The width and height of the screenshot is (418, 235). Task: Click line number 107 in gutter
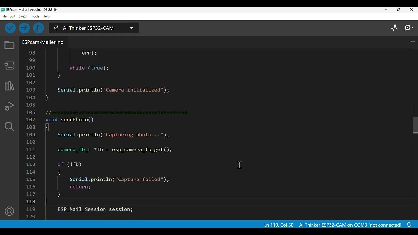[31, 120]
